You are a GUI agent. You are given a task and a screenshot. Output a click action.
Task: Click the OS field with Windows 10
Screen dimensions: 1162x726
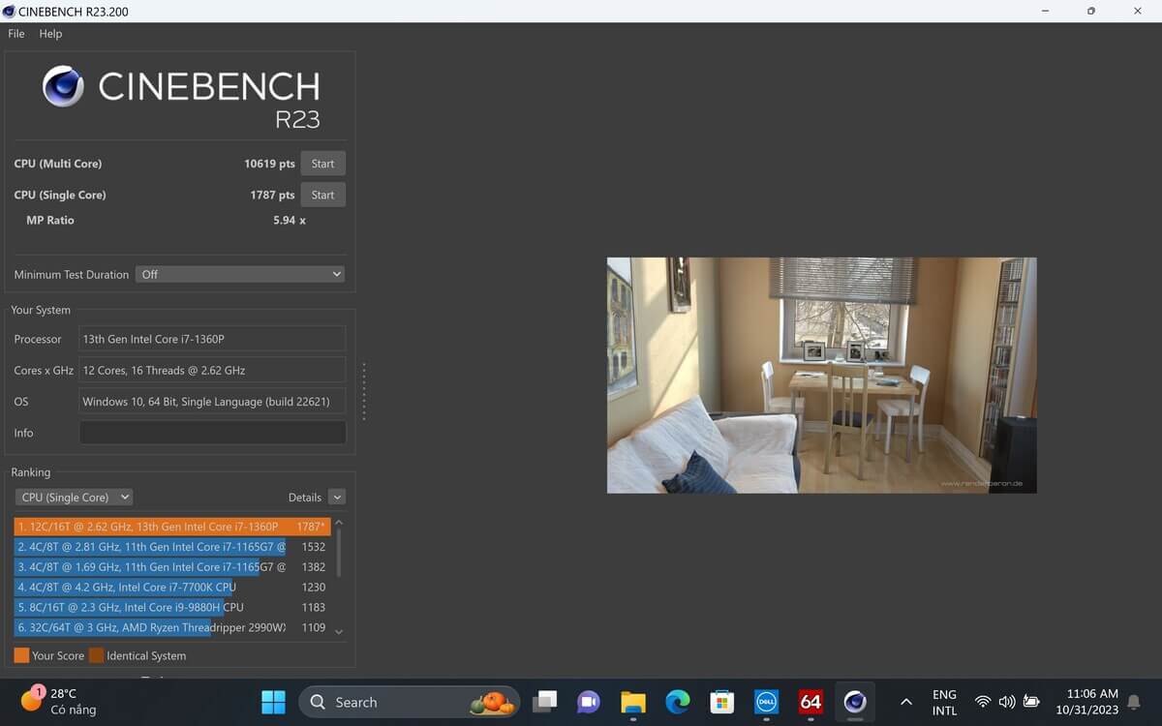pos(212,401)
